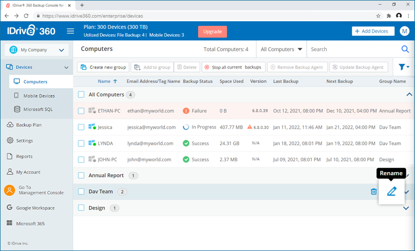Viewport: 415px width, 251px height.
Task: Open the My Company dropdown
Action: [x=37, y=50]
